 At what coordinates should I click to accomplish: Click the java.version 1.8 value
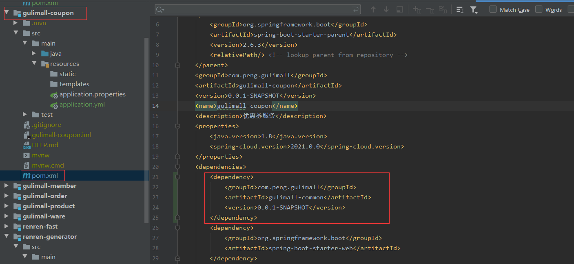(x=266, y=136)
